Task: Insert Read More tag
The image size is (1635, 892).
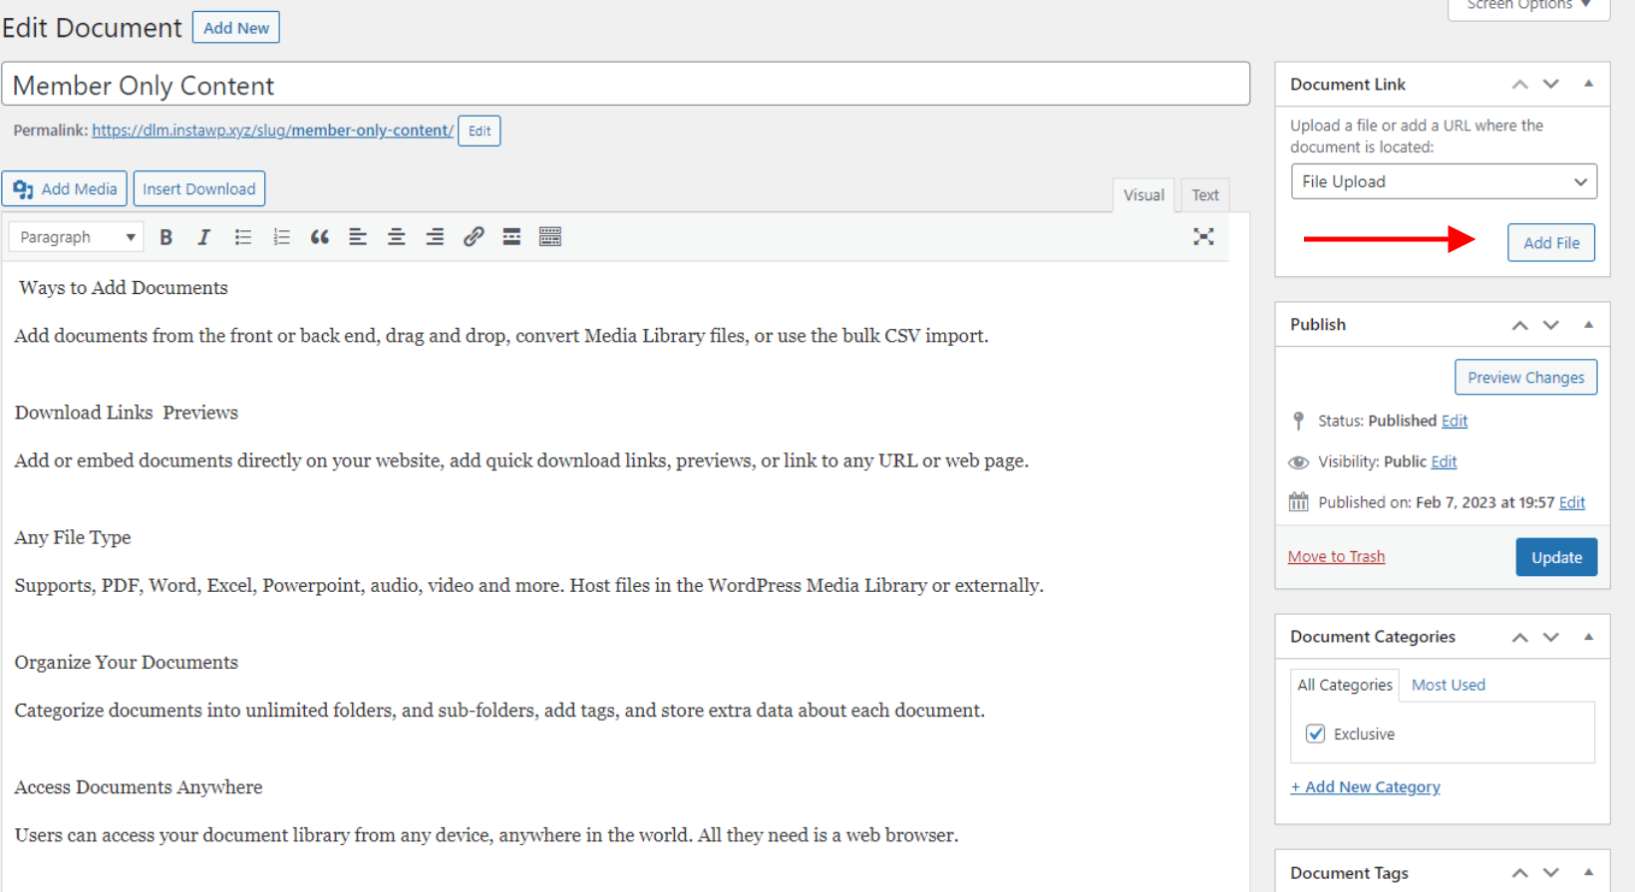Action: pos(511,237)
